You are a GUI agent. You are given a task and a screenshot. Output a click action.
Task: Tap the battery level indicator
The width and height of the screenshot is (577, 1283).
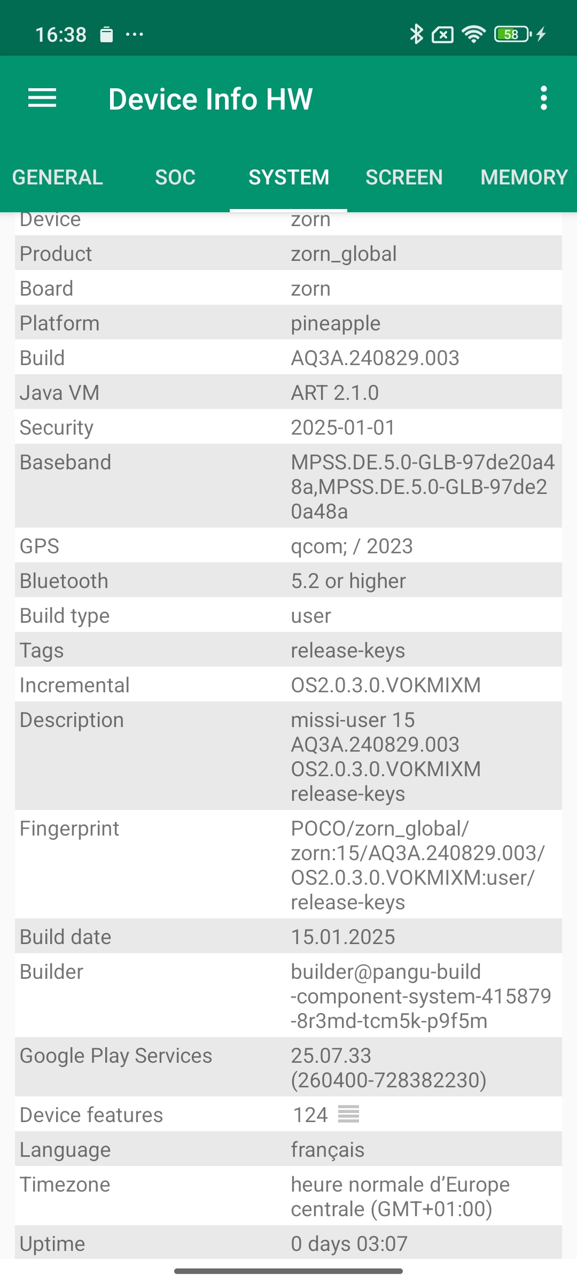pyautogui.click(x=512, y=34)
